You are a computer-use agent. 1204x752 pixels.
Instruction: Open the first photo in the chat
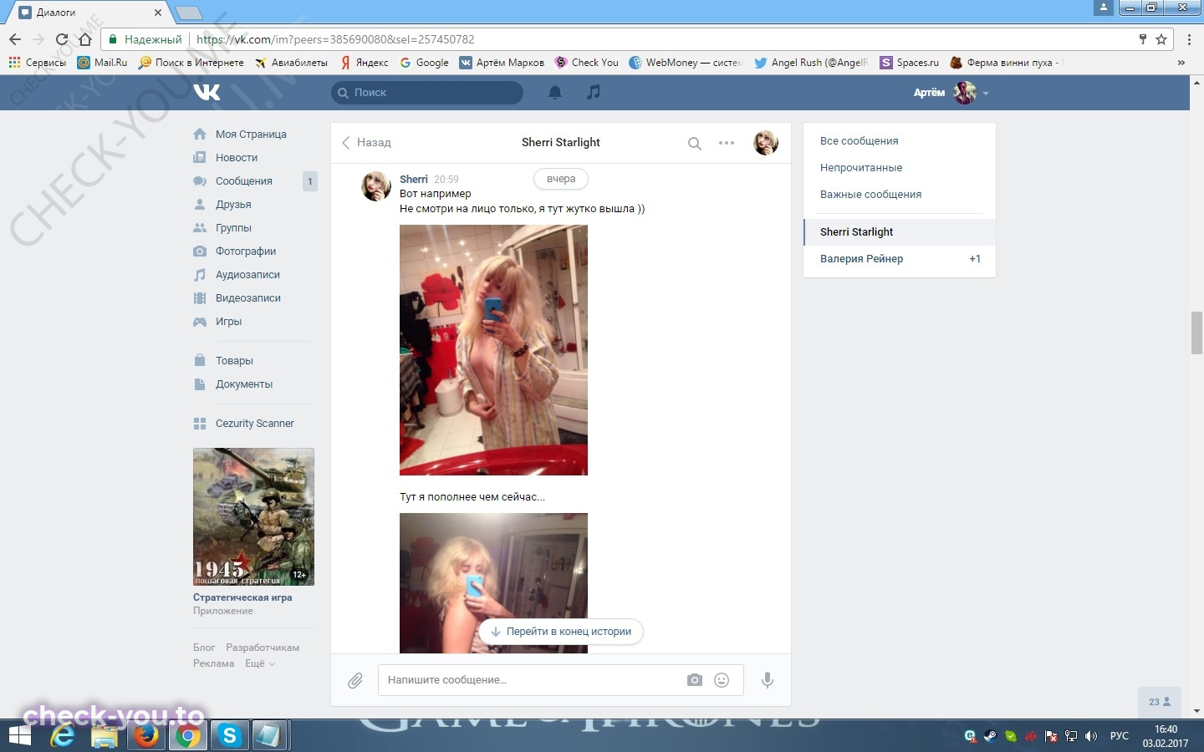493,350
